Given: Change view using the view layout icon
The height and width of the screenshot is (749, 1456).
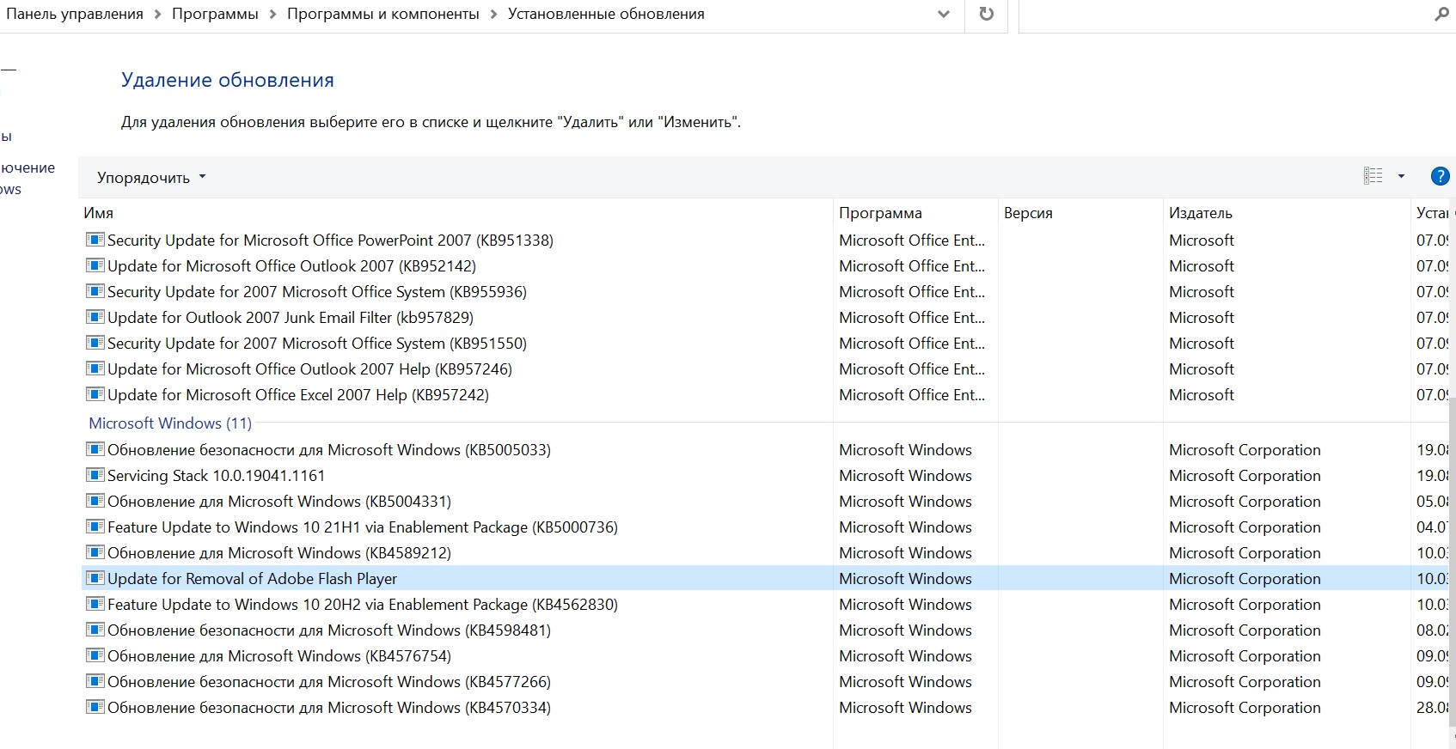Looking at the screenshot, I should 1373,176.
